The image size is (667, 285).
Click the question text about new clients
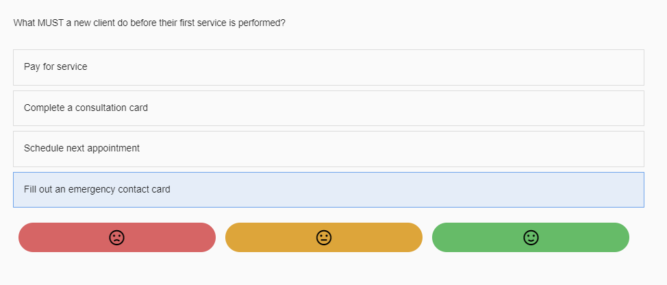[x=149, y=23]
